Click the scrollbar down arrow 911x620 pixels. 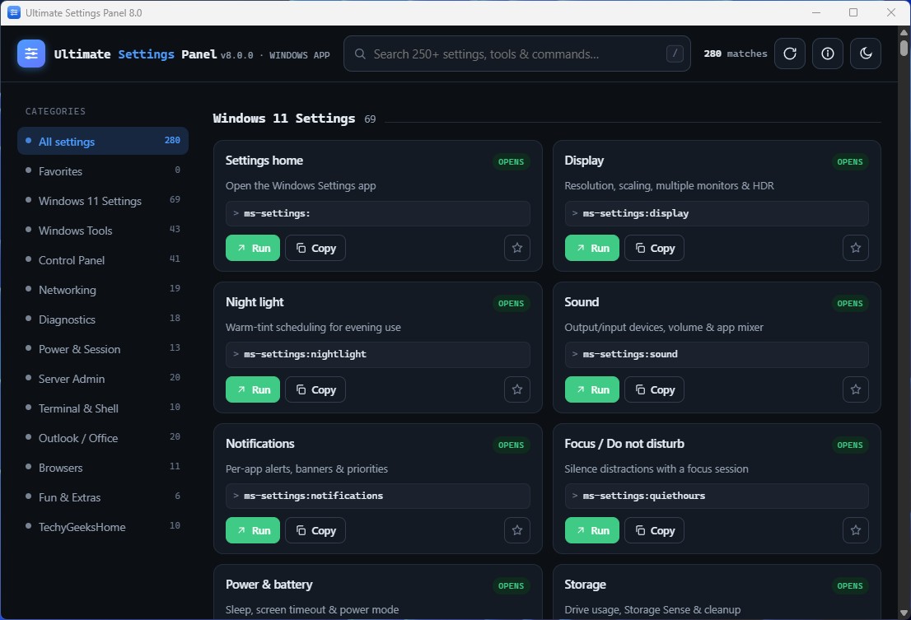pyautogui.click(x=904, y=613)
